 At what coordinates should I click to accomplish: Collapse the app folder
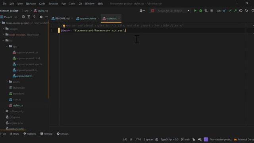[x=7, y=46]
